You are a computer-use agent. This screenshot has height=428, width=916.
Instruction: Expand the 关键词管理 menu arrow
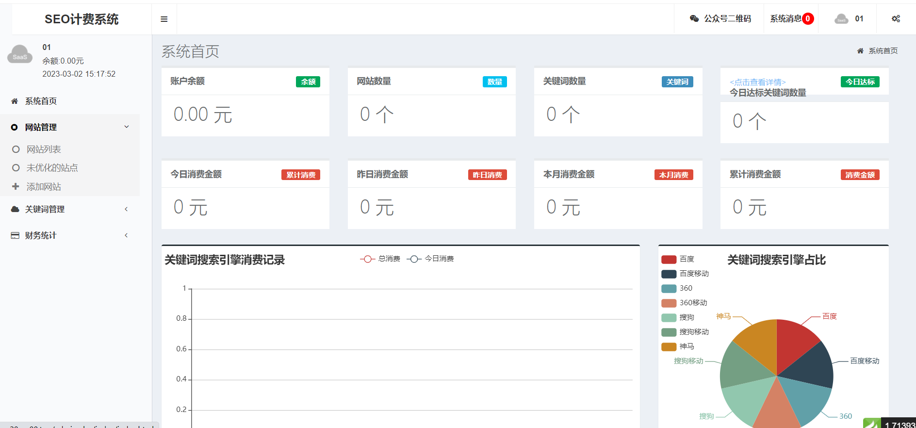tap(126, 209)
